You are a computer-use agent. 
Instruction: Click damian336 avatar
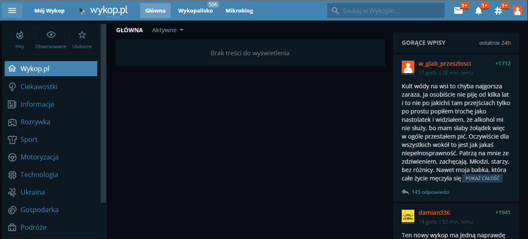pyautogui.click(x=408, y=216)
